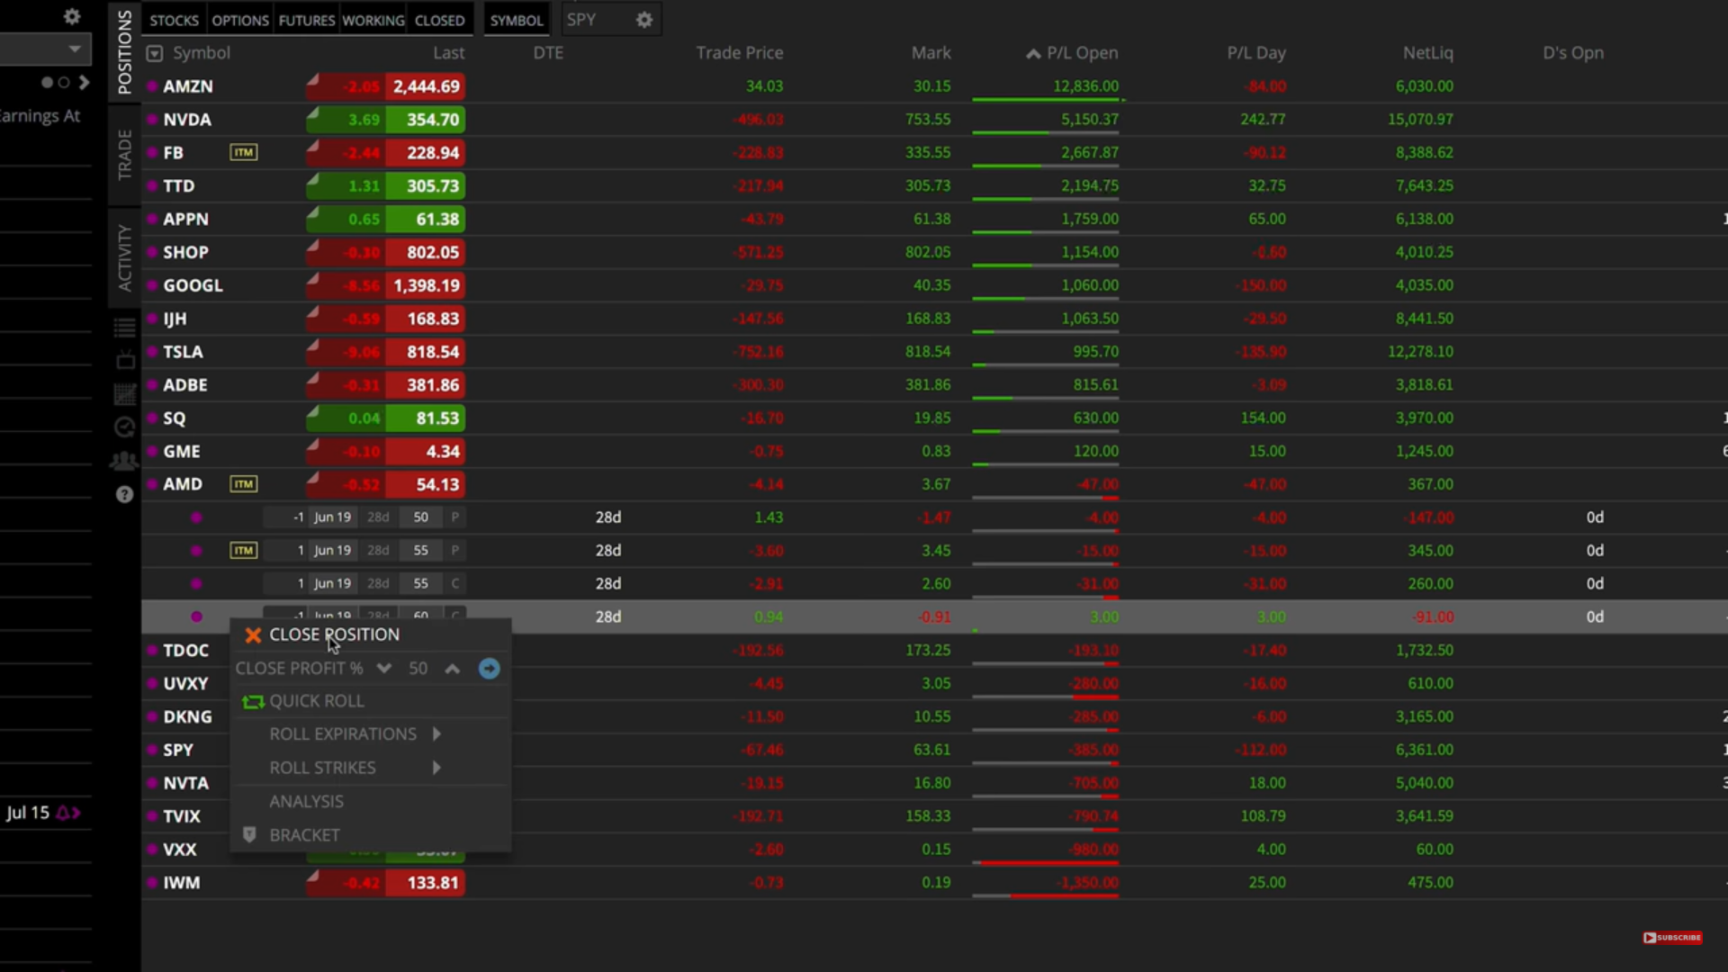Click IWM P/L Open bar showing -1,350.00
The width and height of the screenshot is (1728, 972).
point(1046,895)
